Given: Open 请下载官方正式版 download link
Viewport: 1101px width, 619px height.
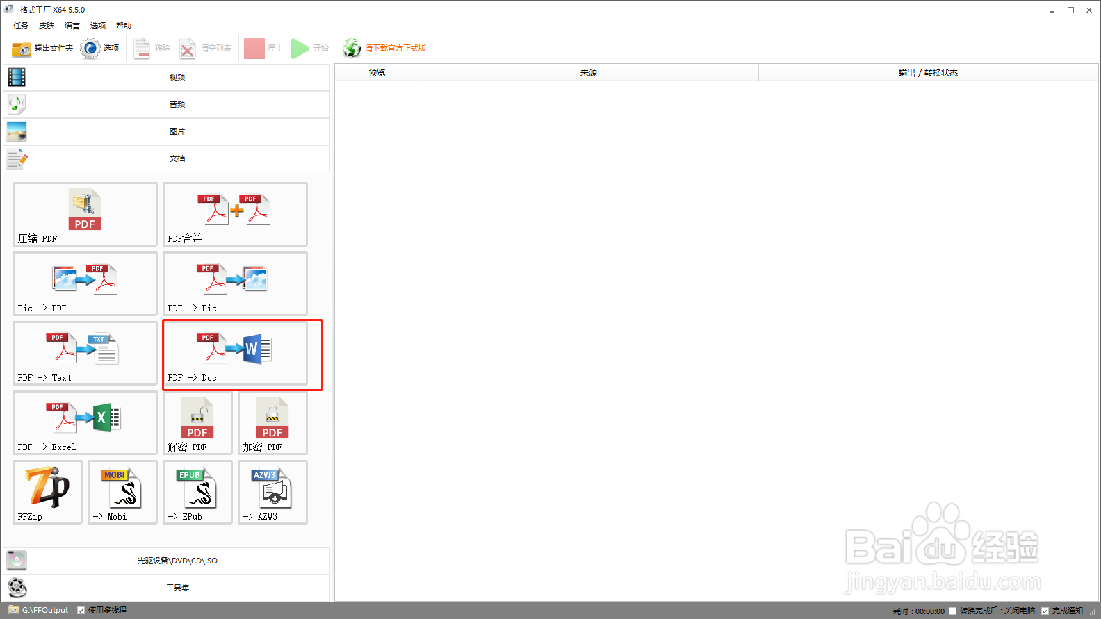Looking at the screenshot, I should (x=384, y=49).
